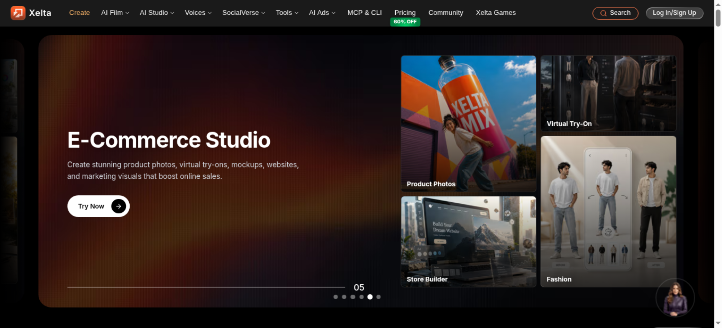
Task: Click the "Create stunning product photos" description text
Action: tap(183, 171)
